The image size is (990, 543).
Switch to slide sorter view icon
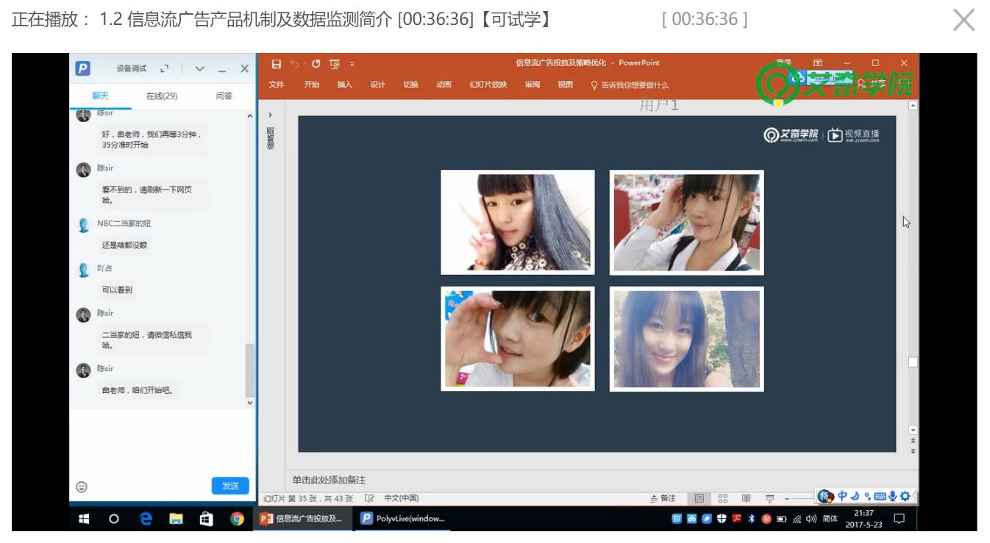pyautogui.click(x=723, y=498)
